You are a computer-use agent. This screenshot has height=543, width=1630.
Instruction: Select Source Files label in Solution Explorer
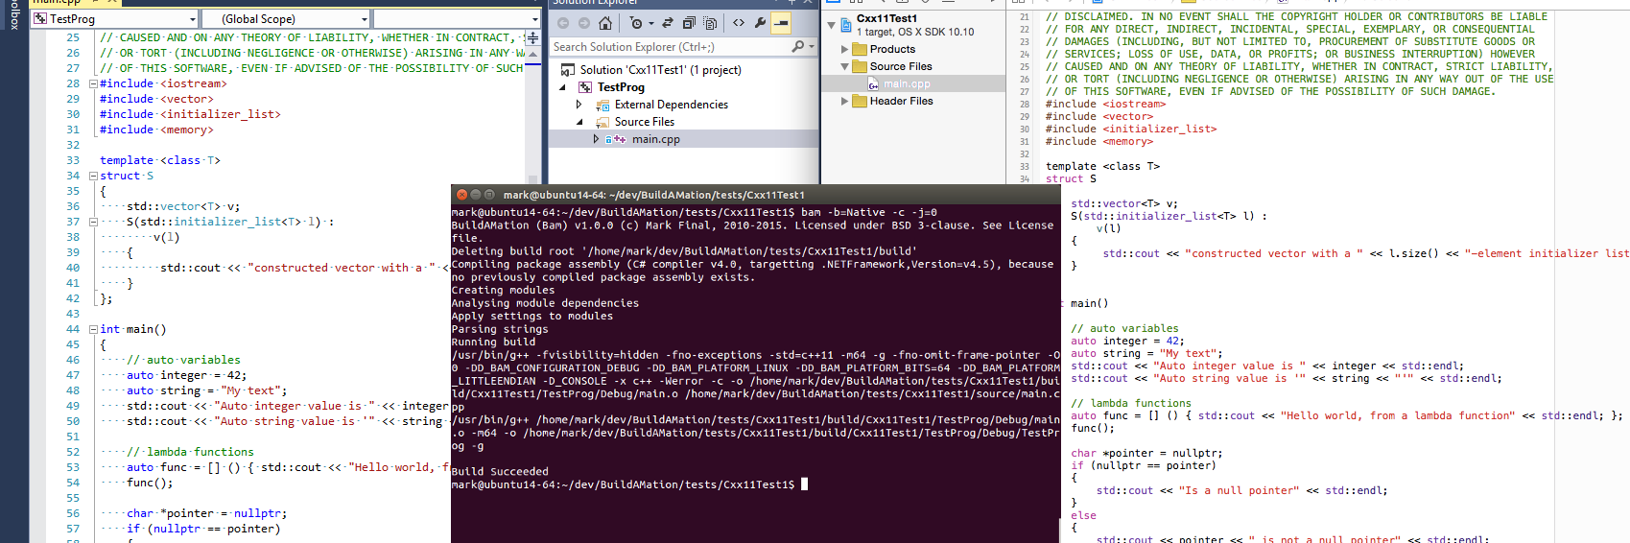click(645, 122)
